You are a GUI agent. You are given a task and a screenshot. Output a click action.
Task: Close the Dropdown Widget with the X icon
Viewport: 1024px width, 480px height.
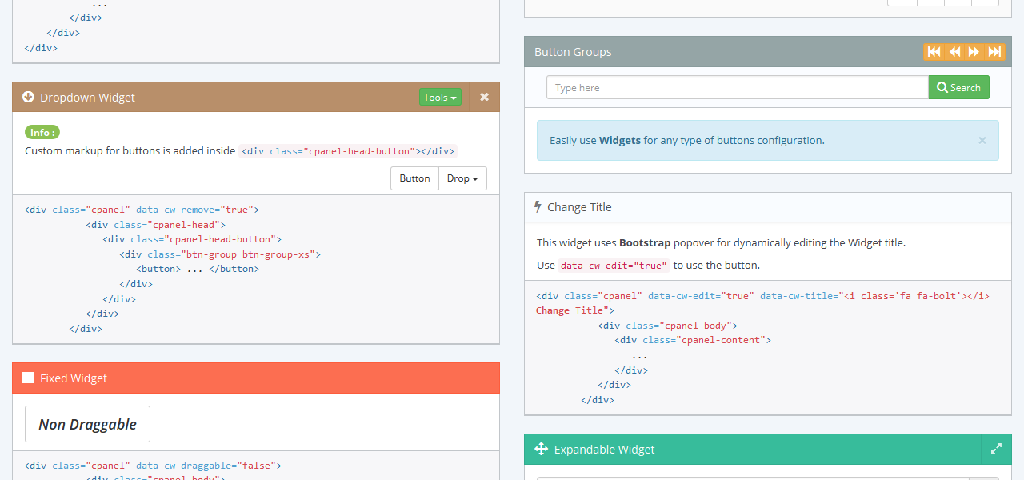484,97
